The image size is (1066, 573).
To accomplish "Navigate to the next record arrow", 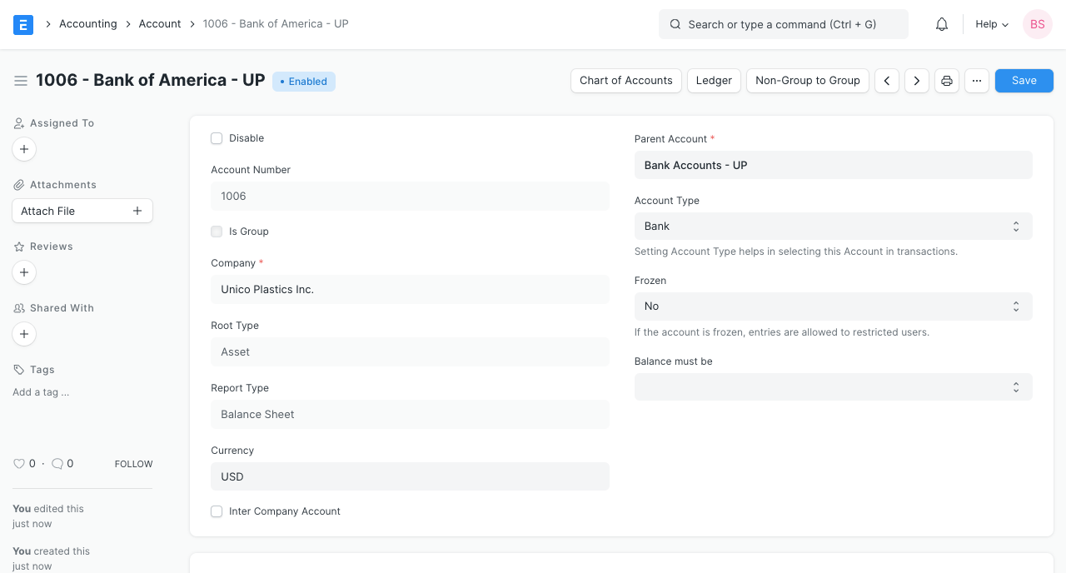I will (x=916, y=80).
